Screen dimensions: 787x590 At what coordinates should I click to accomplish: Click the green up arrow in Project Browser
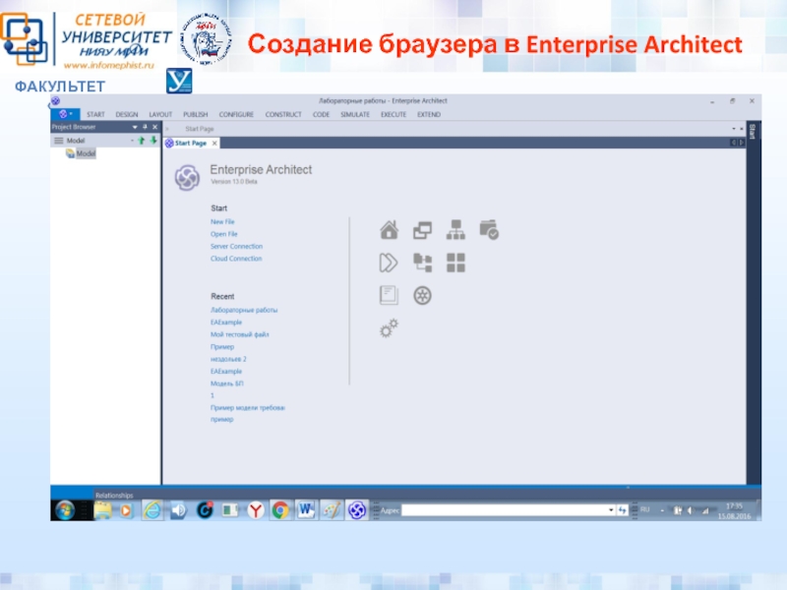point(142,141)
